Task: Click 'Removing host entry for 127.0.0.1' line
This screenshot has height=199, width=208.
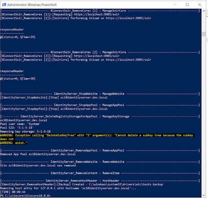Action: 68,188
